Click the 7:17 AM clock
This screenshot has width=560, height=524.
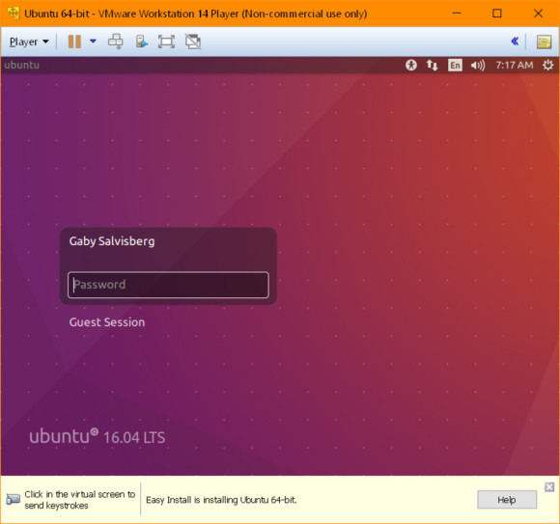pyautogui.click(x=515, y=65)
